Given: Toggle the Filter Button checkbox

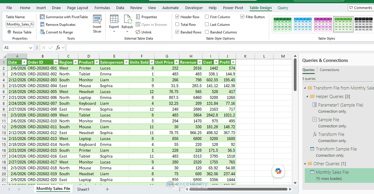Looking at the screenshot, I should [242, 17].
